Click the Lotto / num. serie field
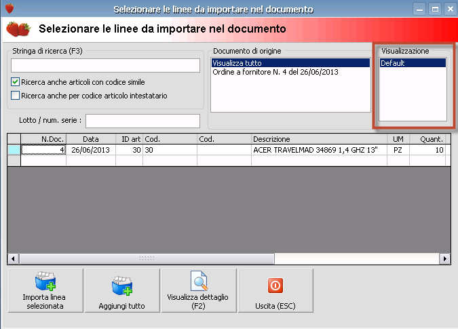 click(x=143, y=121)
